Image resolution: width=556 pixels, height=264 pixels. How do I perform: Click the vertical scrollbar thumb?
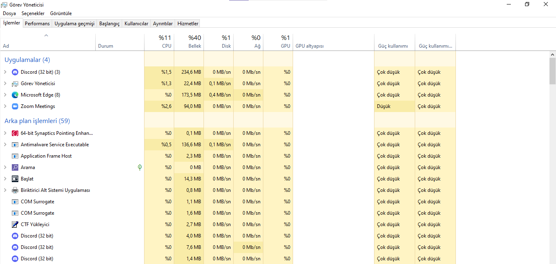point(552,70)
